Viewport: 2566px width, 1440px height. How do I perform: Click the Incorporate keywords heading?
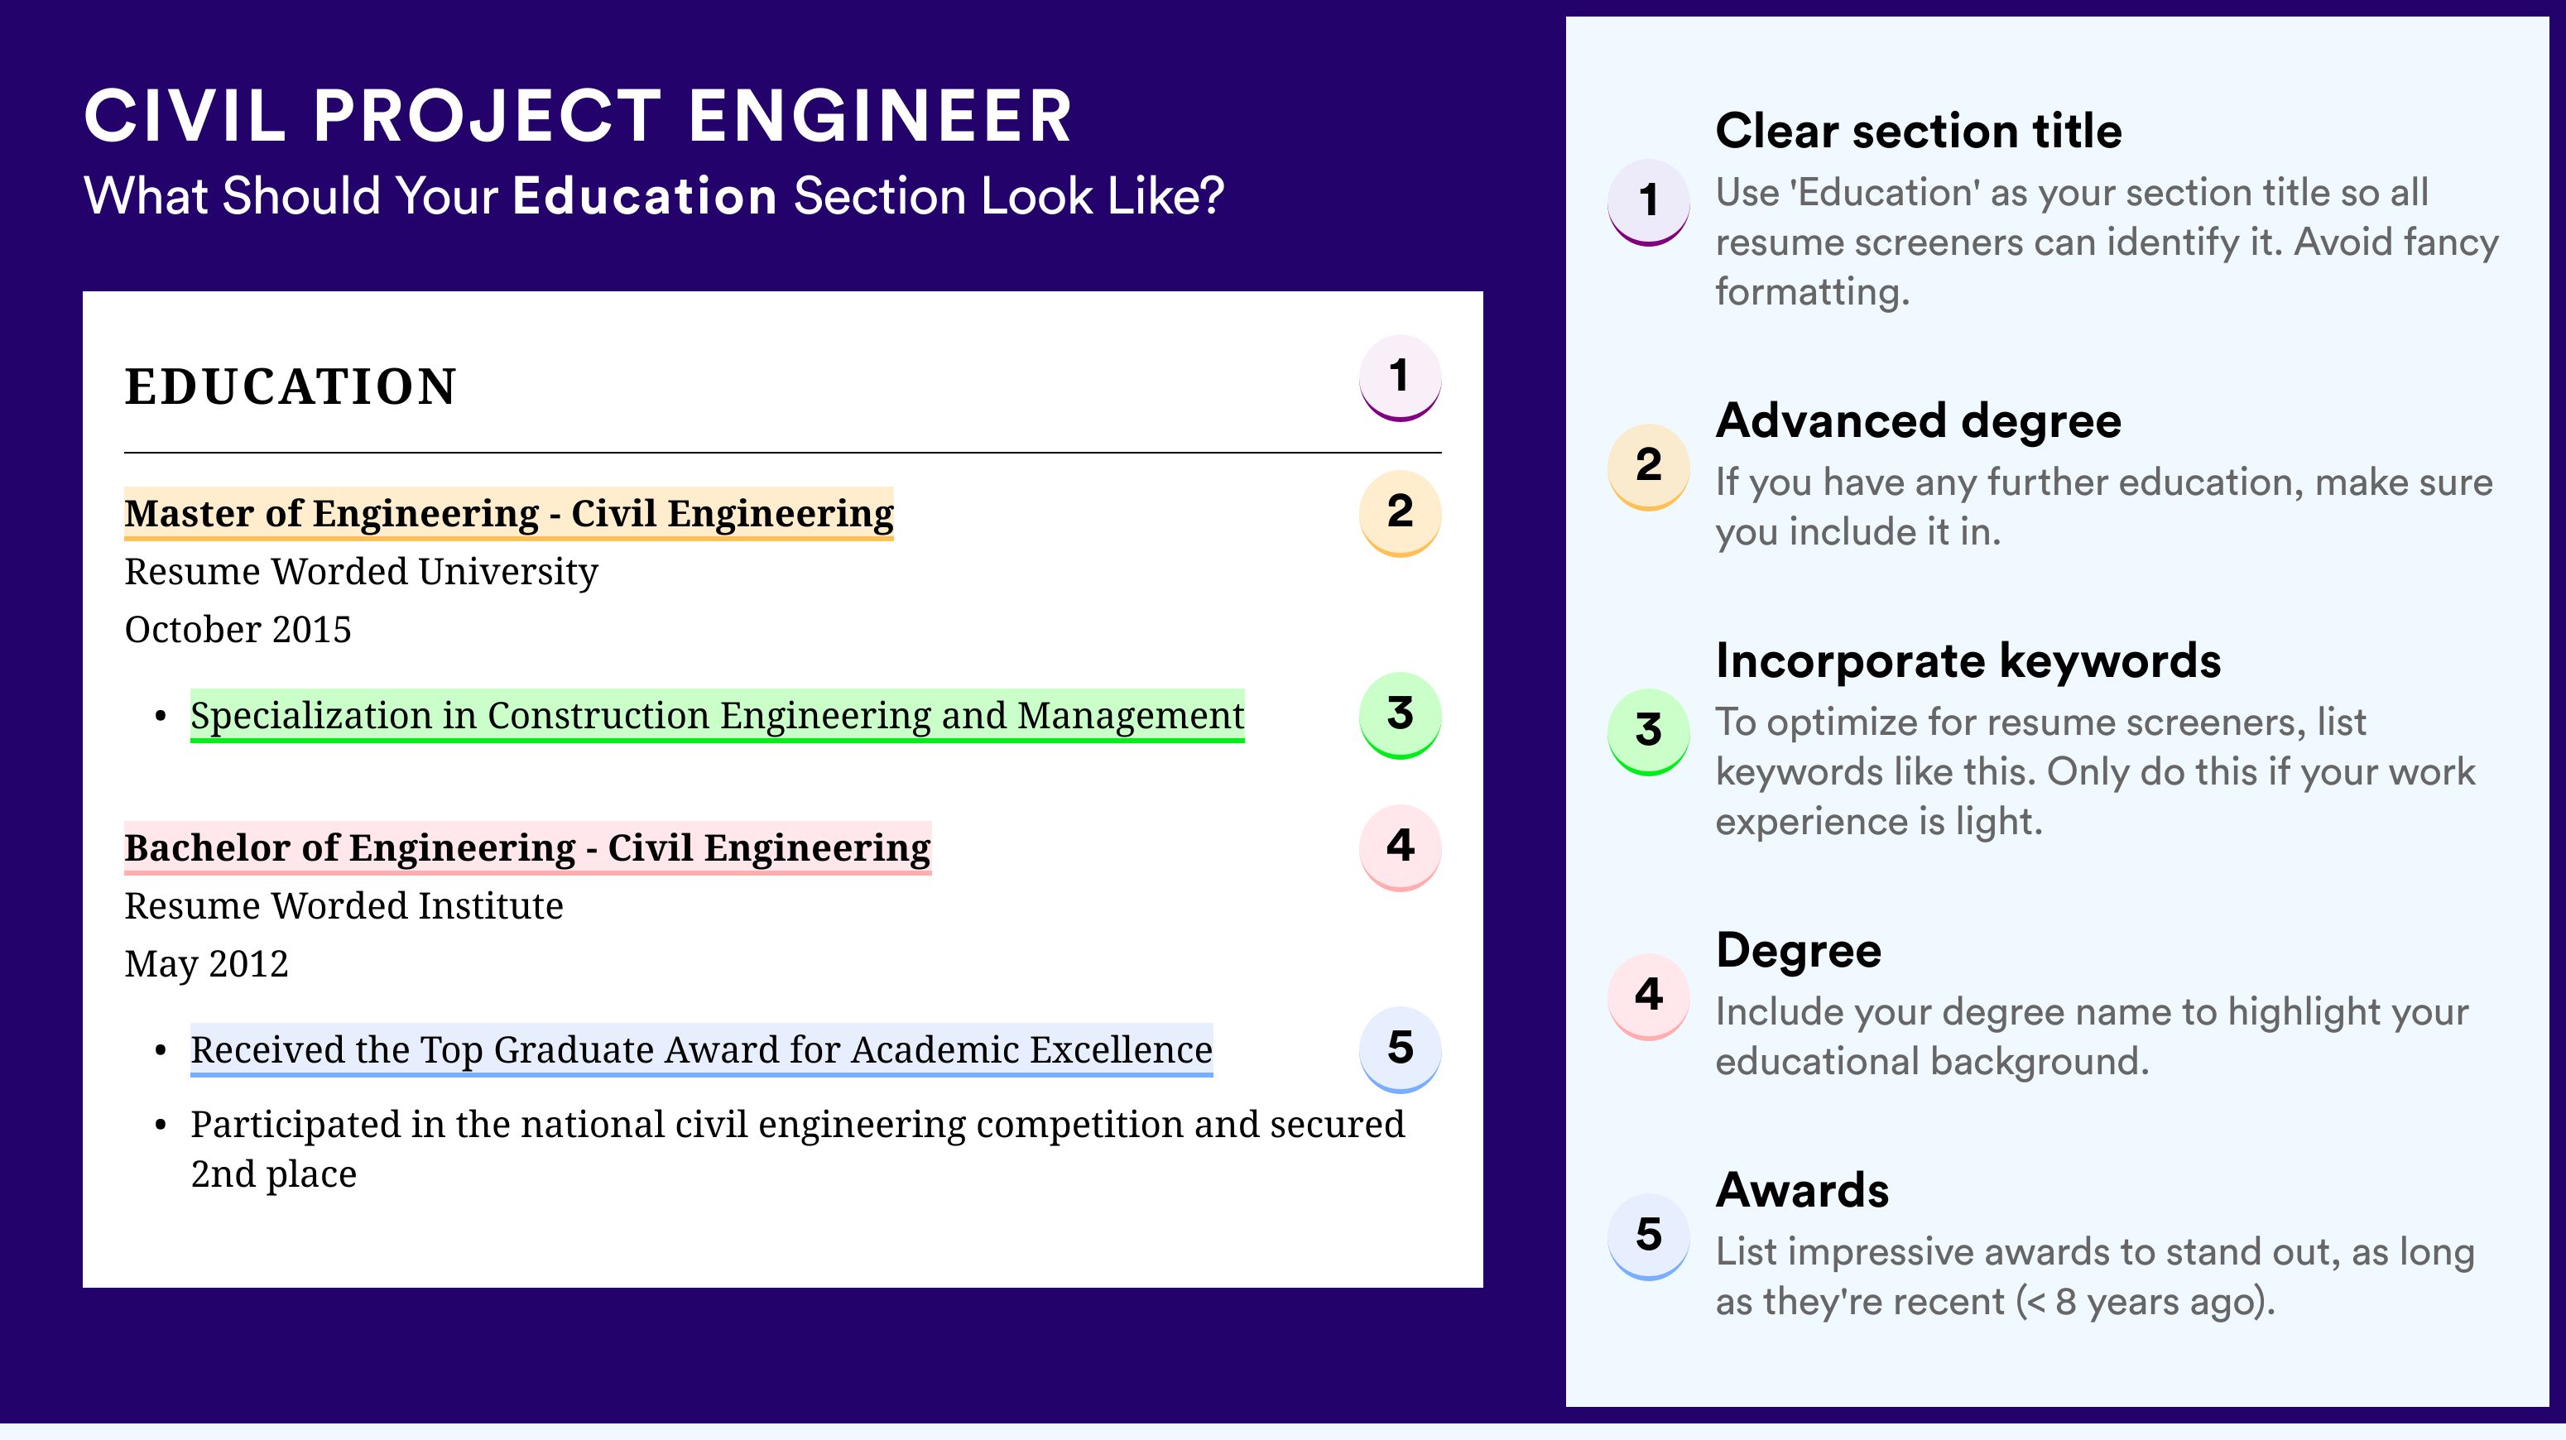click(x=1968, y=660)
